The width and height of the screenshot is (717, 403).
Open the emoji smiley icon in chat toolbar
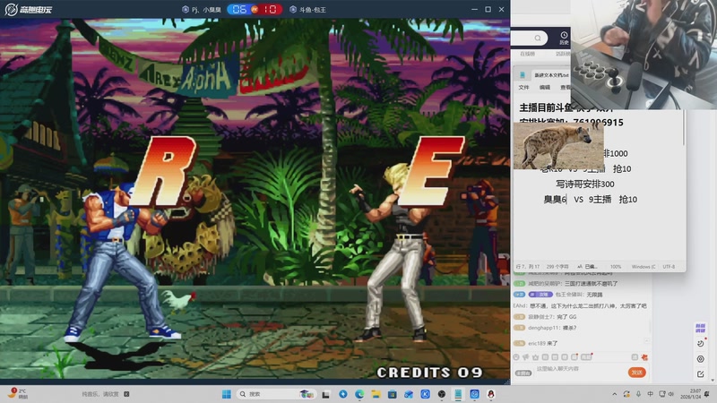[x=516, y=356]
